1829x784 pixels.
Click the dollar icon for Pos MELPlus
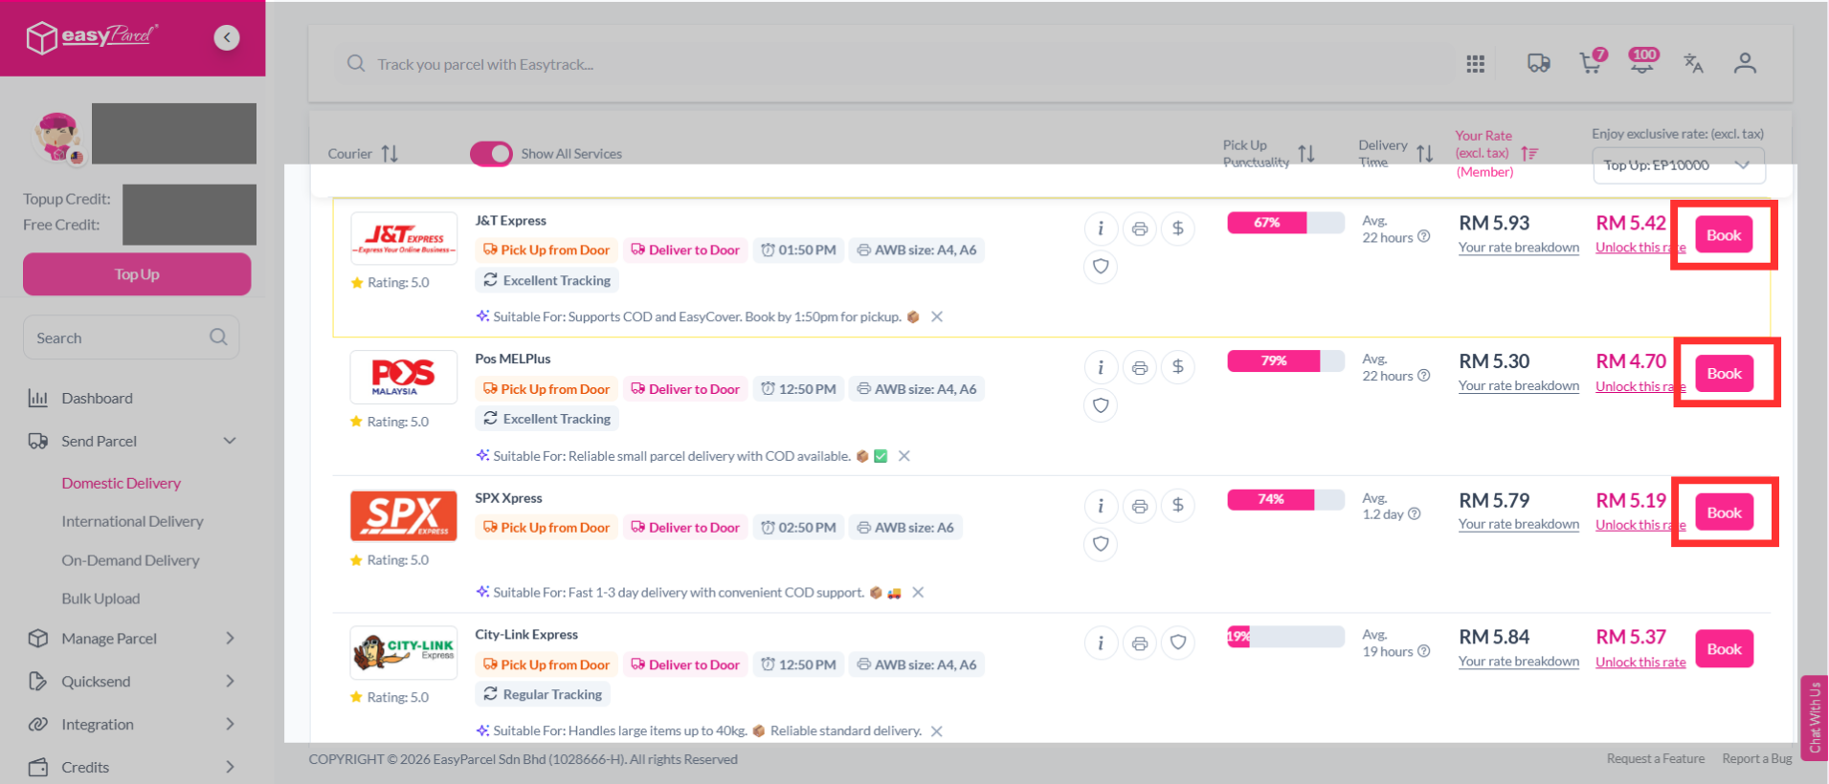click(x=1178, y=367)
